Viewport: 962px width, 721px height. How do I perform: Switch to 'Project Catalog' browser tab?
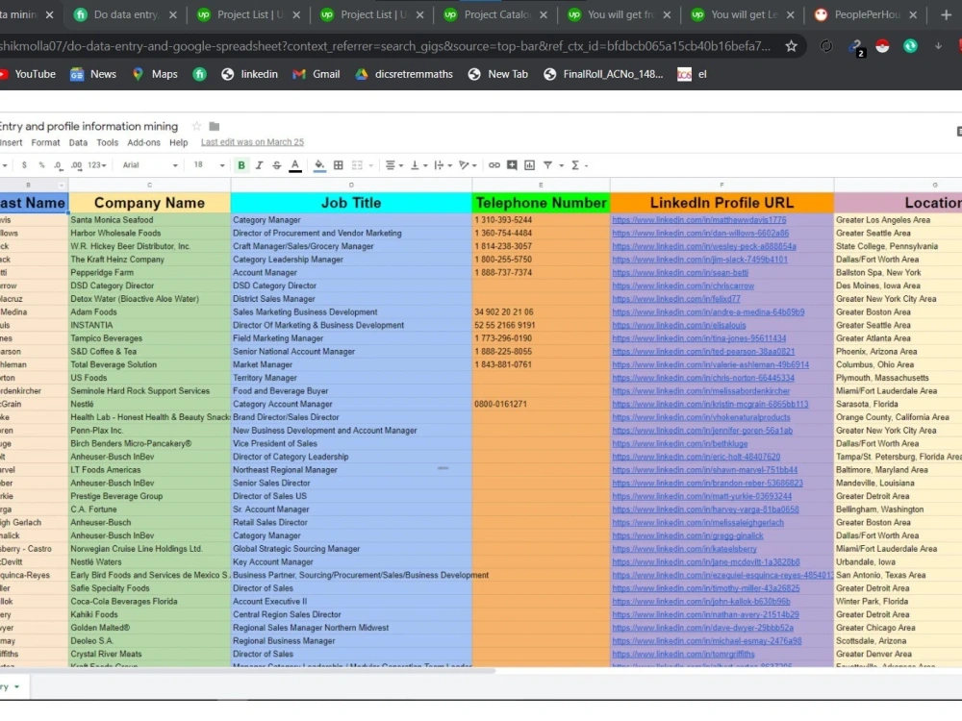tap(495, 14)
